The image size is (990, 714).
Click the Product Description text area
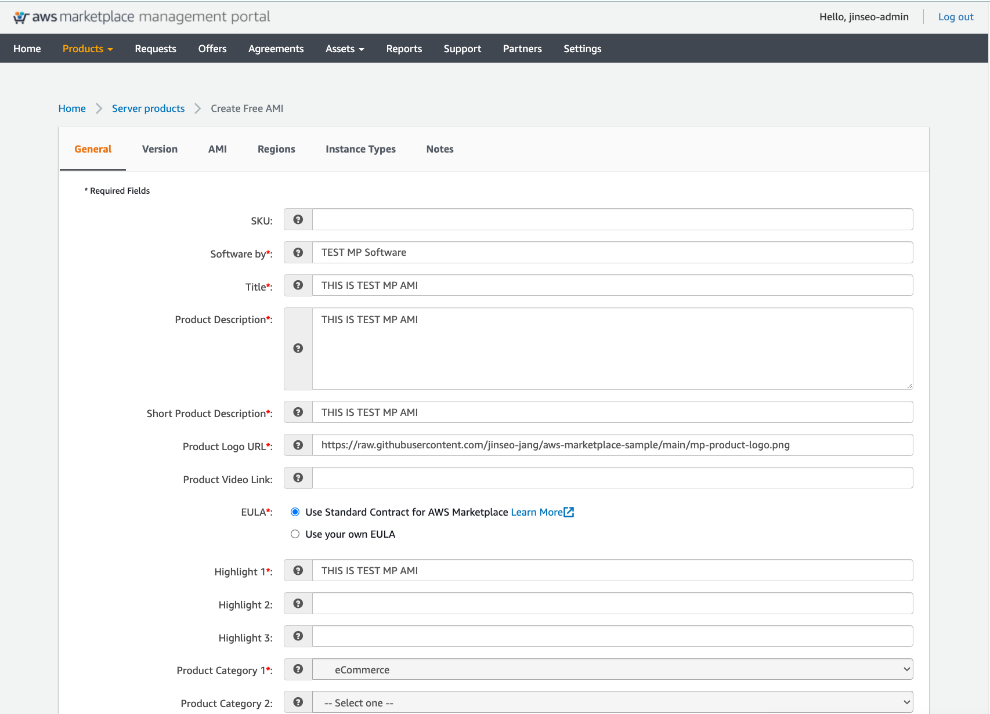click(613, 349)
